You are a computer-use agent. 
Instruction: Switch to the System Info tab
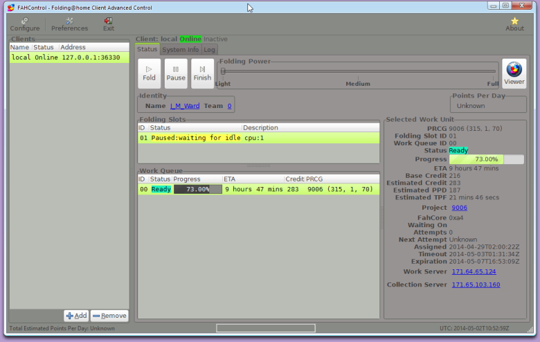point(181,50)
